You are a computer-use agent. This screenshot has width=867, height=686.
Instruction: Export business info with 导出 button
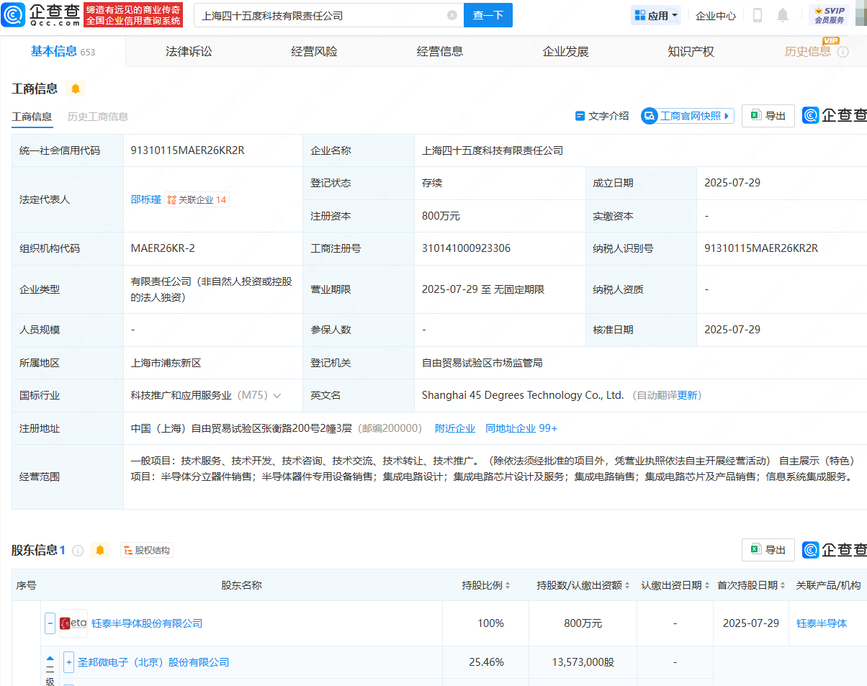[768, 116]
